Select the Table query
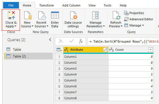 click(x=28, y=50)
